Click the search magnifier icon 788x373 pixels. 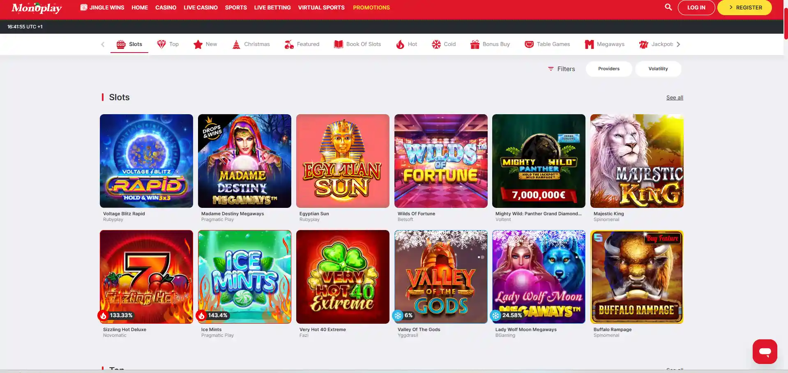coord(668,7)
